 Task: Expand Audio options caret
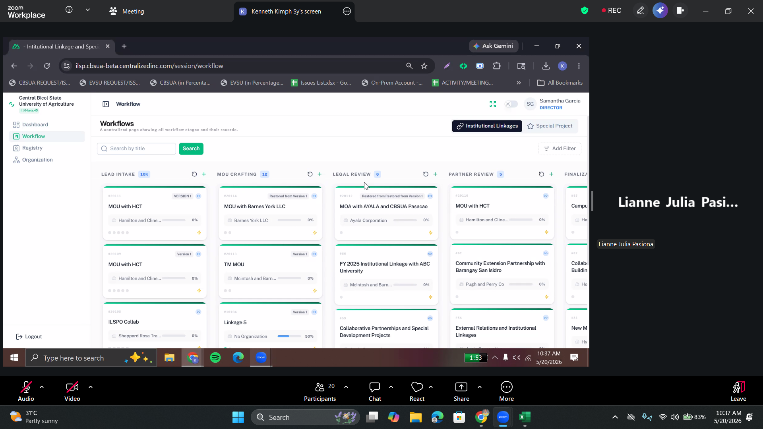[x=42, y=387]
